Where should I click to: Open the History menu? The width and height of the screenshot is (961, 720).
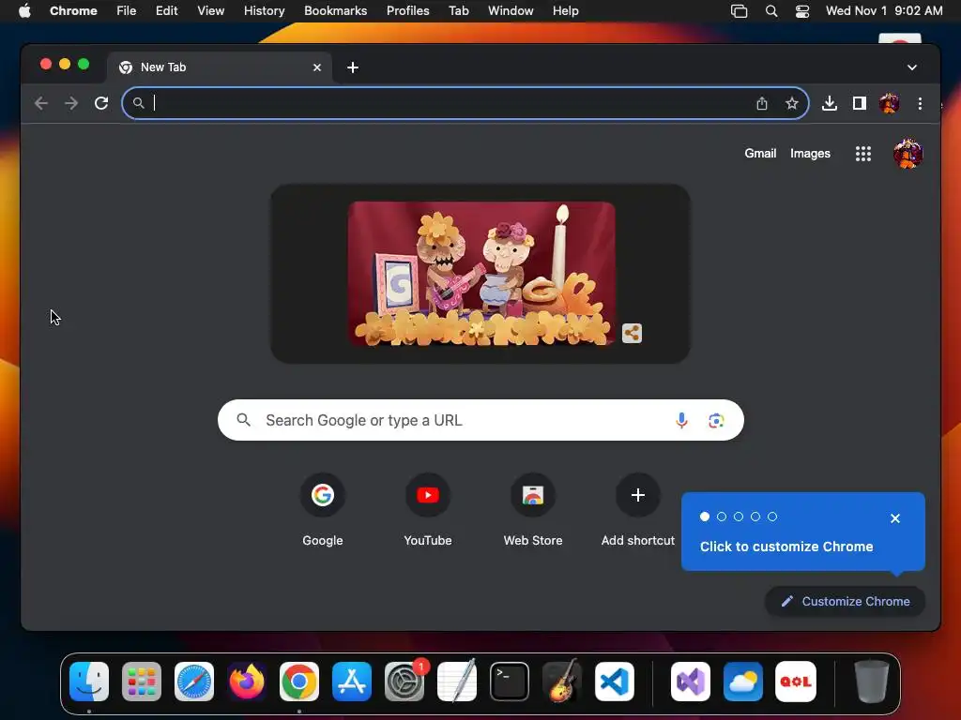point(264,10)
